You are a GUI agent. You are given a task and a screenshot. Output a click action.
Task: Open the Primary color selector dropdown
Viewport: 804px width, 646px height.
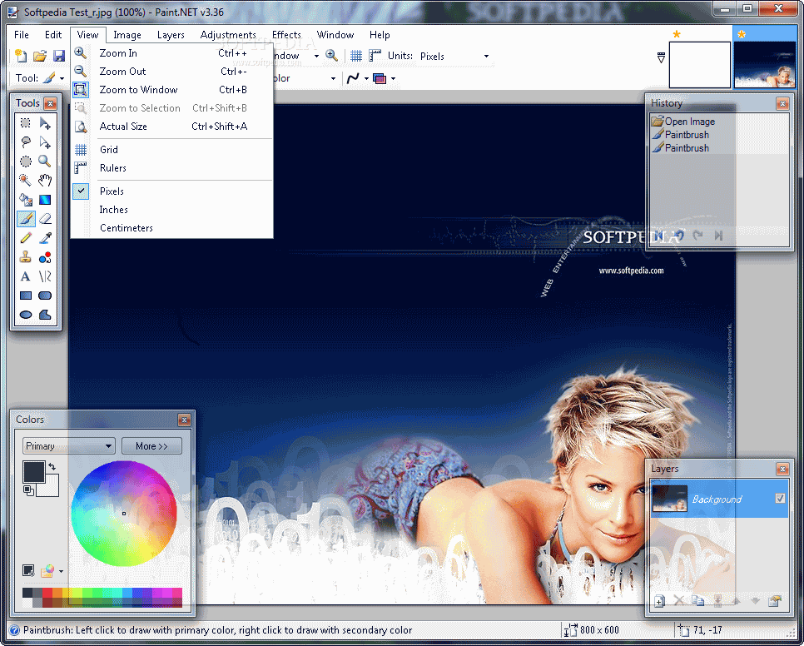(x=69, y=446)
